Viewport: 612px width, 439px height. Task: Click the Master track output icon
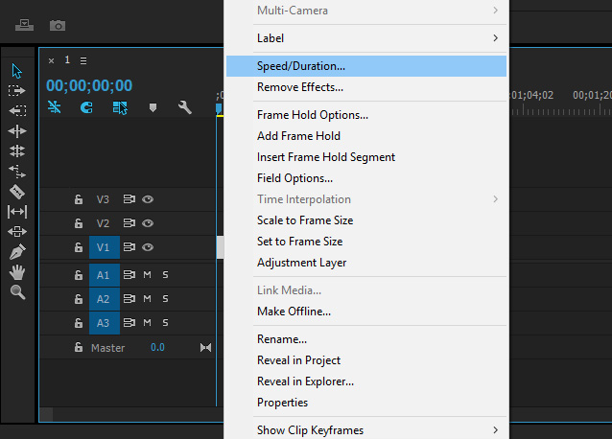click(x=205, y=347)
